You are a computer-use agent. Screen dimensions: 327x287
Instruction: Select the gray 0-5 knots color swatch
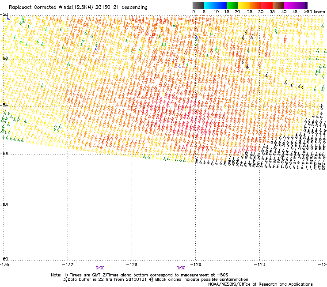[198, 5]
